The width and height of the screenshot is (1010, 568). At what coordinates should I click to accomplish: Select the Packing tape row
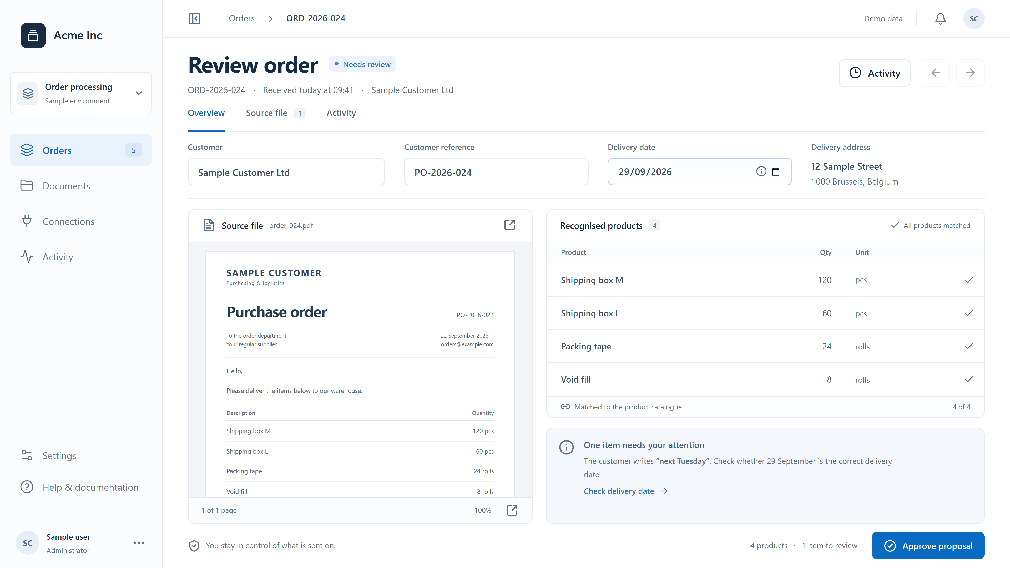pos(765,346)
